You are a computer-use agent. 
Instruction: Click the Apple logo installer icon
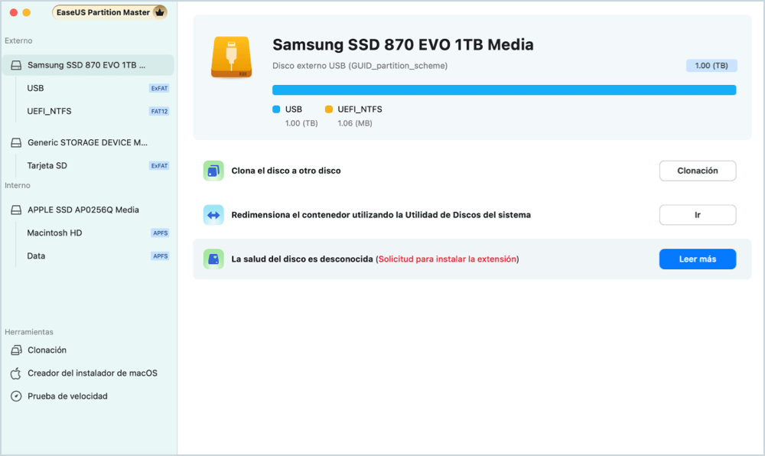tap(16, 373)
